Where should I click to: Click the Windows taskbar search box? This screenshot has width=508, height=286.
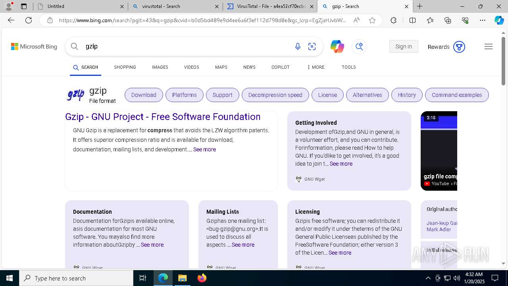[x=76, y=278]
